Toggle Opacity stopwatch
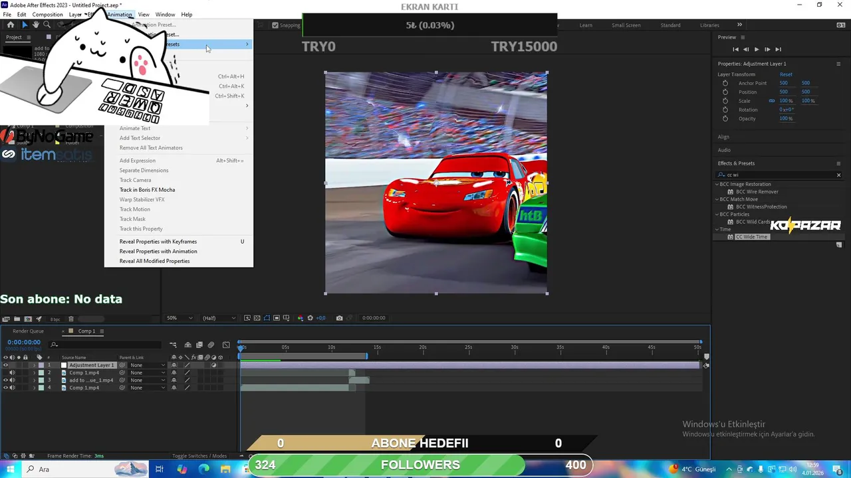851x478 pixels. tap(725, 119)
